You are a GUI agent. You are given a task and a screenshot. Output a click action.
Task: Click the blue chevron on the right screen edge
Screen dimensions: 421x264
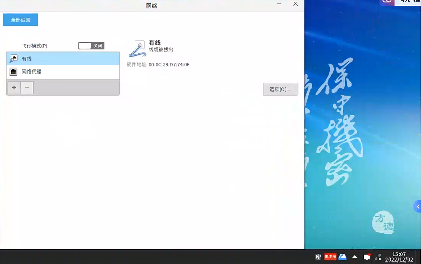[x=418, y=206]
